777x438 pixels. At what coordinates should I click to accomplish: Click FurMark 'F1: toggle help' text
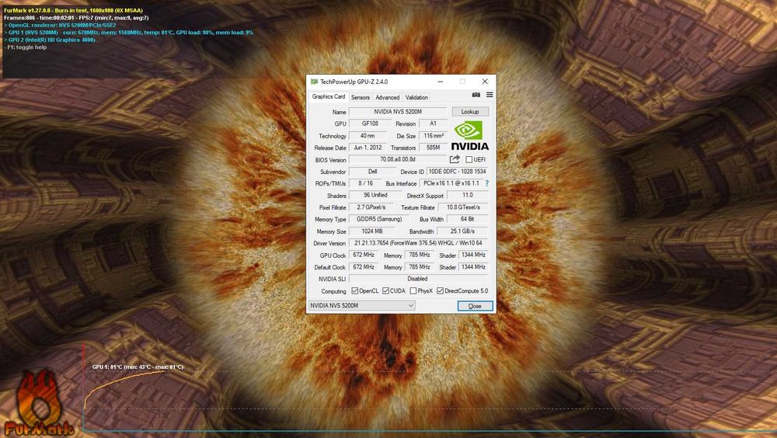[x=26, y=47]
